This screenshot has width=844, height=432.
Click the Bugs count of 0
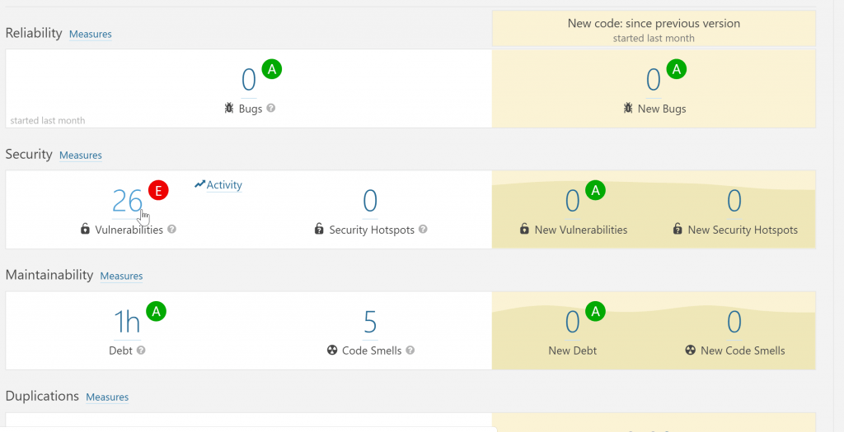coord(249,80)
